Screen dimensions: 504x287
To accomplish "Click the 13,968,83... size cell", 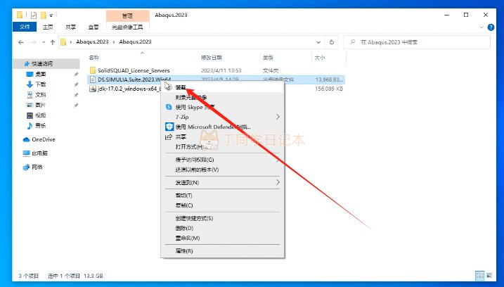I will pos(329,79).
